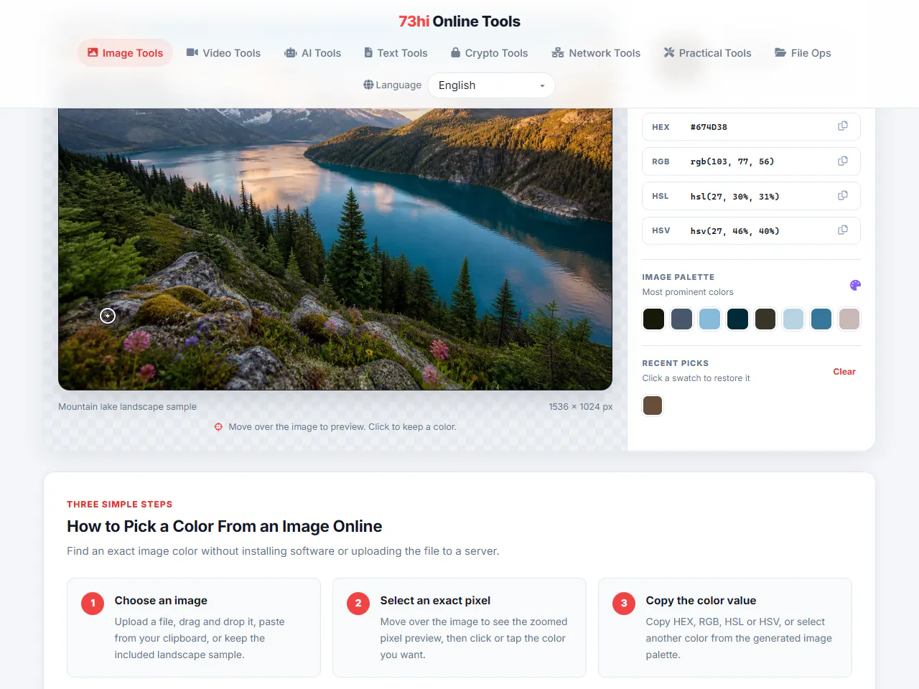Screen dimensions: 919x689
Task: Select the slate blue-gray palette swatch
Action: pyautogui.click(x=681, y=319)
